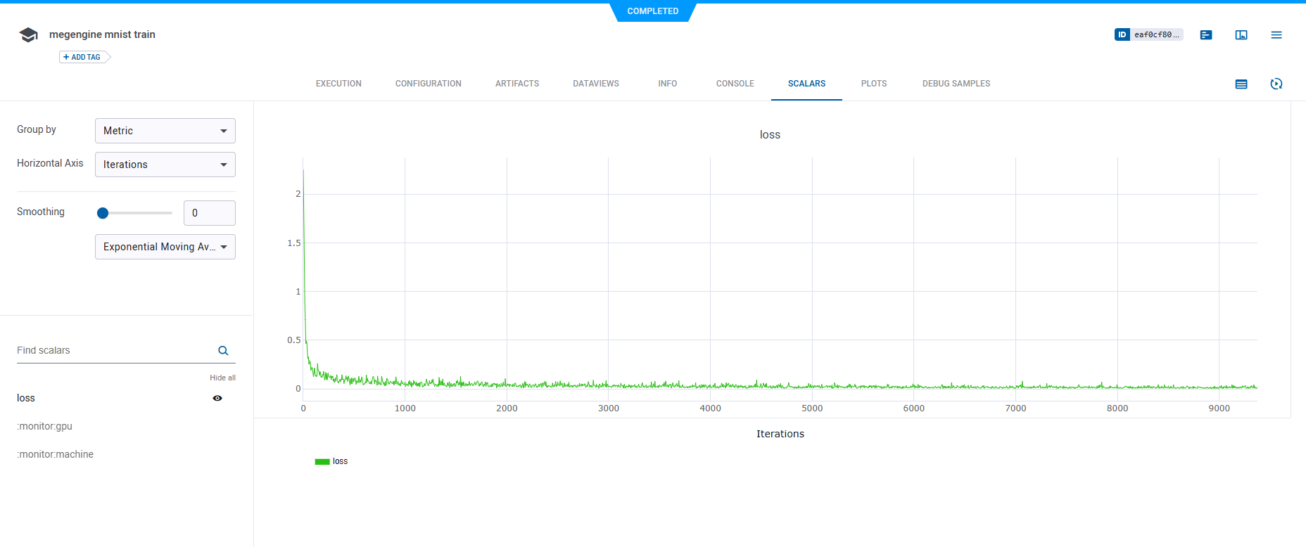This screenshot has width=1306, height=547.
Task: Copy the experiment ID badge
Action: click(1148, 34)
